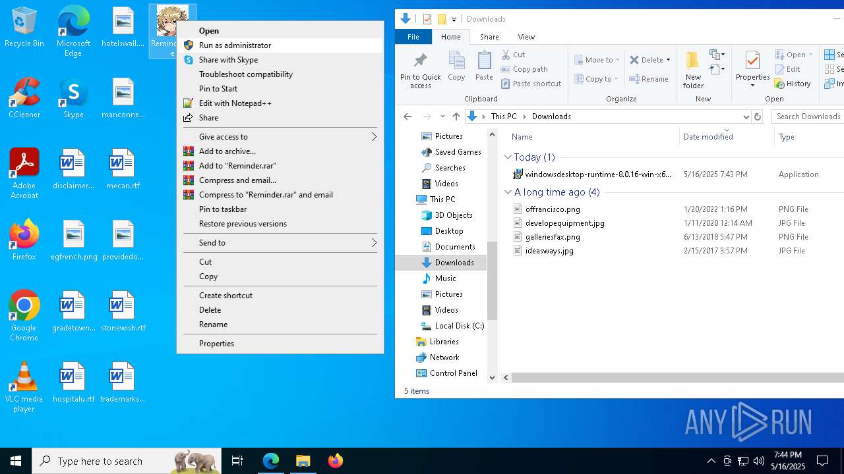Select galleriesfax.png in Downloads
This screenshot has height=474, width=844.
pyautogui.click(x=547, y=237)
